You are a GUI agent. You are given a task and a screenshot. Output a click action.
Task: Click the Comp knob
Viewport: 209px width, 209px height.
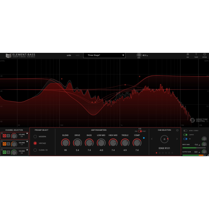137,143
